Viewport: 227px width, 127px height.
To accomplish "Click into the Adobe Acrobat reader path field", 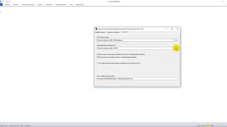I will click(137, 79).
